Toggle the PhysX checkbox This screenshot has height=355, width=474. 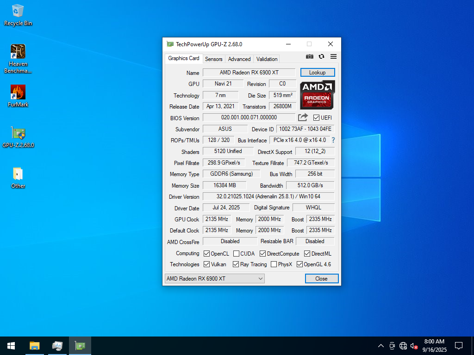point(274,264)
